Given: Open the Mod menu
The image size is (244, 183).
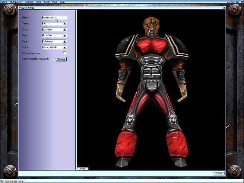Looking at the screenshot, I should coord(55,2).
